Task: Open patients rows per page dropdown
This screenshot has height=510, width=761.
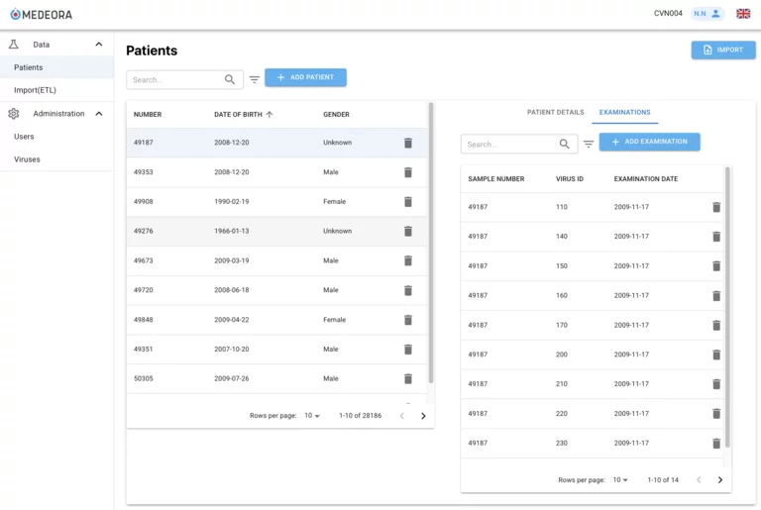Action: point(312,415)
